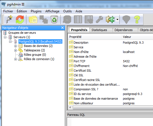Image resolution: width=153 pixels, height=126 pixels.
Task: Open the Édition menu
Action: (x=22, y=11)
